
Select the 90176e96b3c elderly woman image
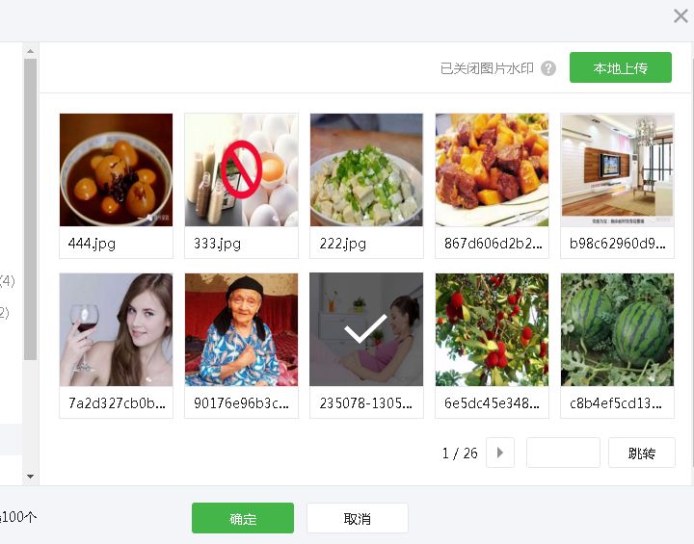[241, 329]
